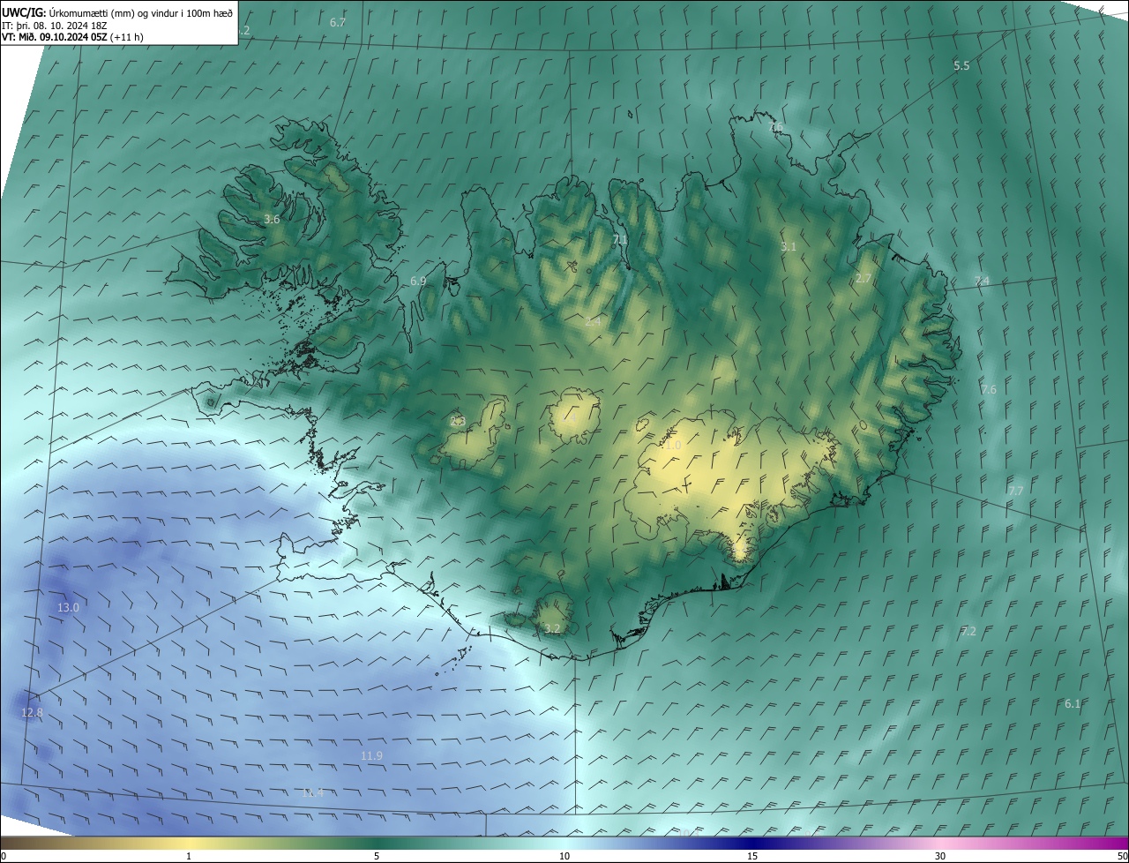Click the dark blue legend color above tick 15

click(x=752, y=843)
